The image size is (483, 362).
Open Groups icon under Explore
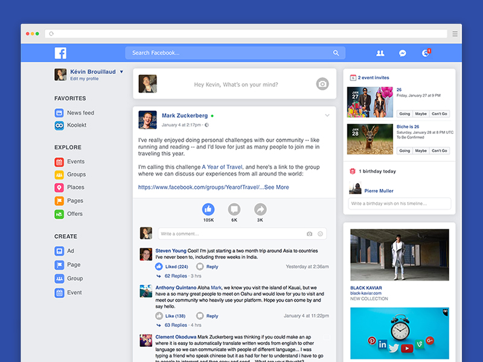[59, 174]
